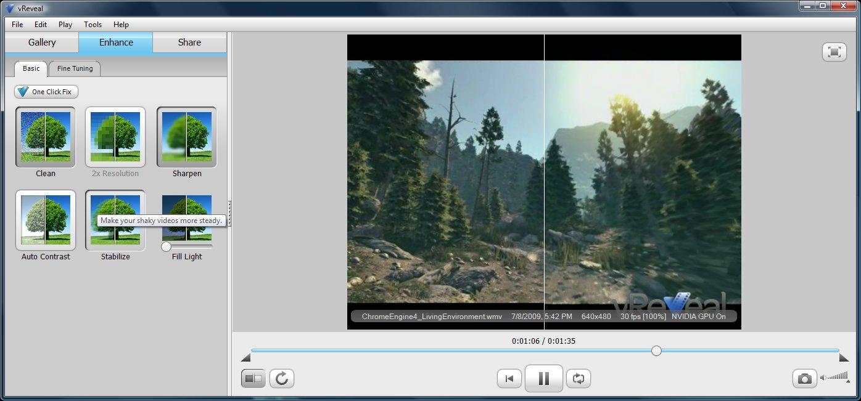Viewport: 861px width, 401px height.
Task: Click the One Click Fix button
Action: [46, 92]
